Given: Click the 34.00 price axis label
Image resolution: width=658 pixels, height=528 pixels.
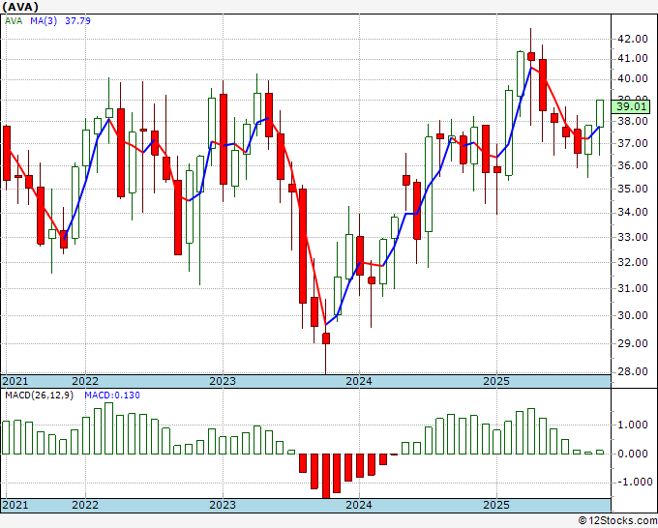Looking at the screenshot, I should point(633,212).
